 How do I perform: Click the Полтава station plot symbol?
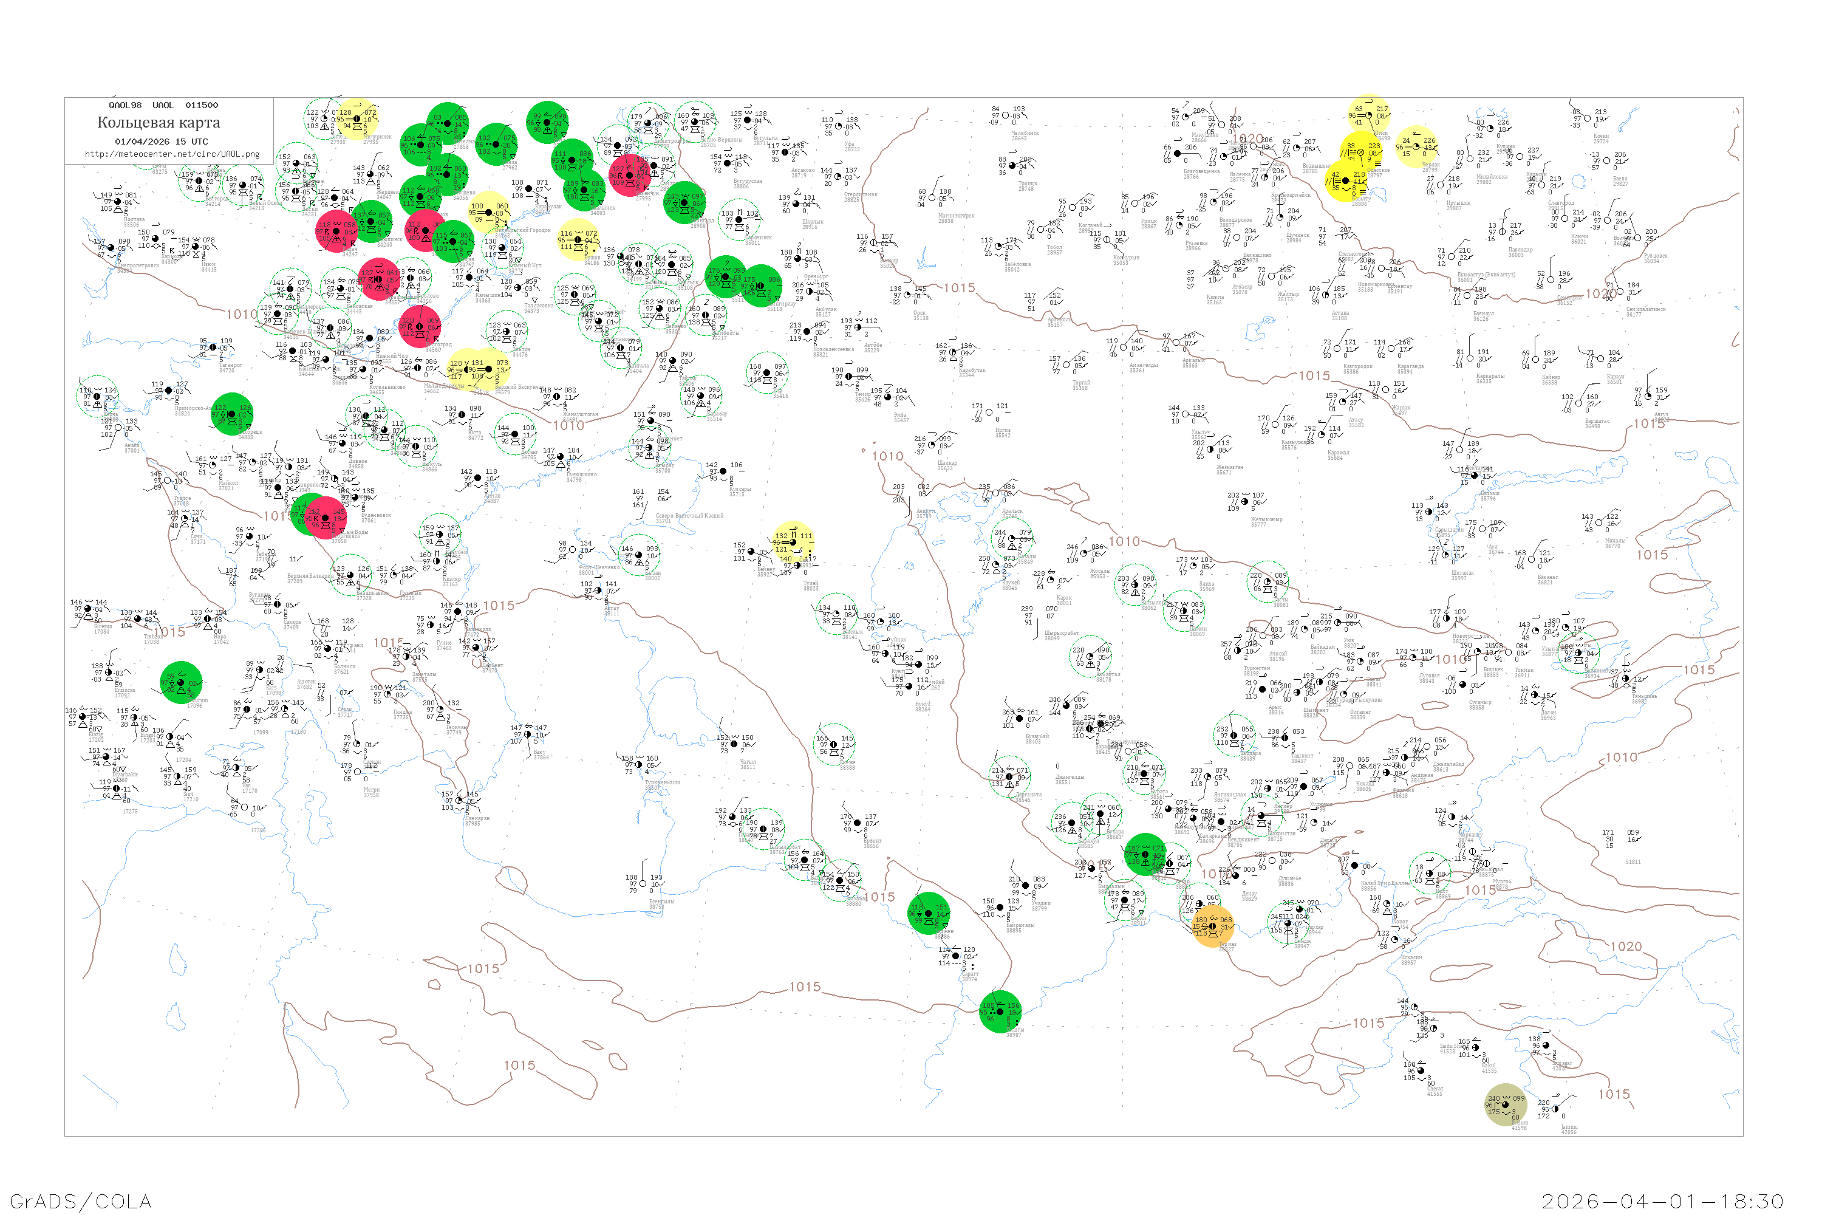tap(118, 202)
